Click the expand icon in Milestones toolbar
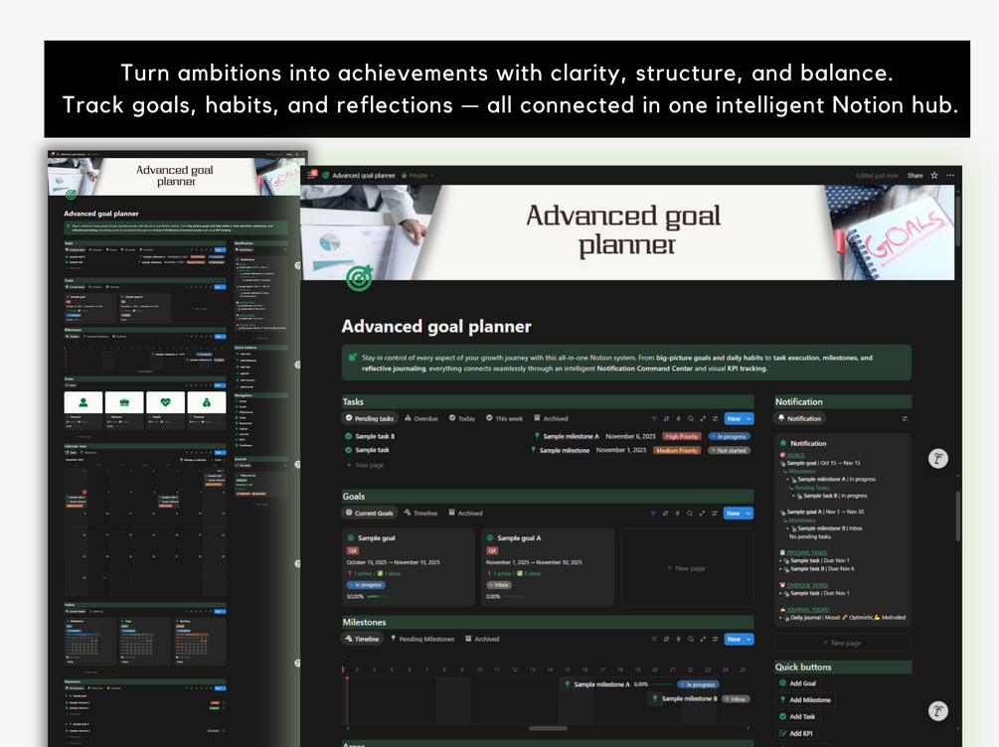 pyautogui.click(x=703, y=639)
